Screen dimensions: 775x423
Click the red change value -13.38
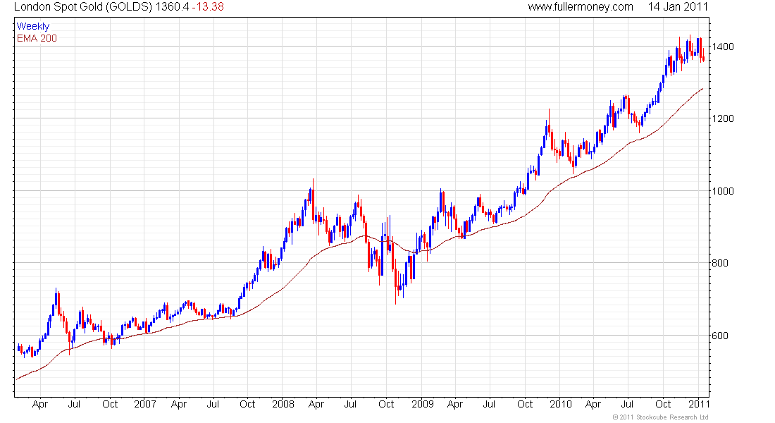pyautogui.click(x=208, y=7)
